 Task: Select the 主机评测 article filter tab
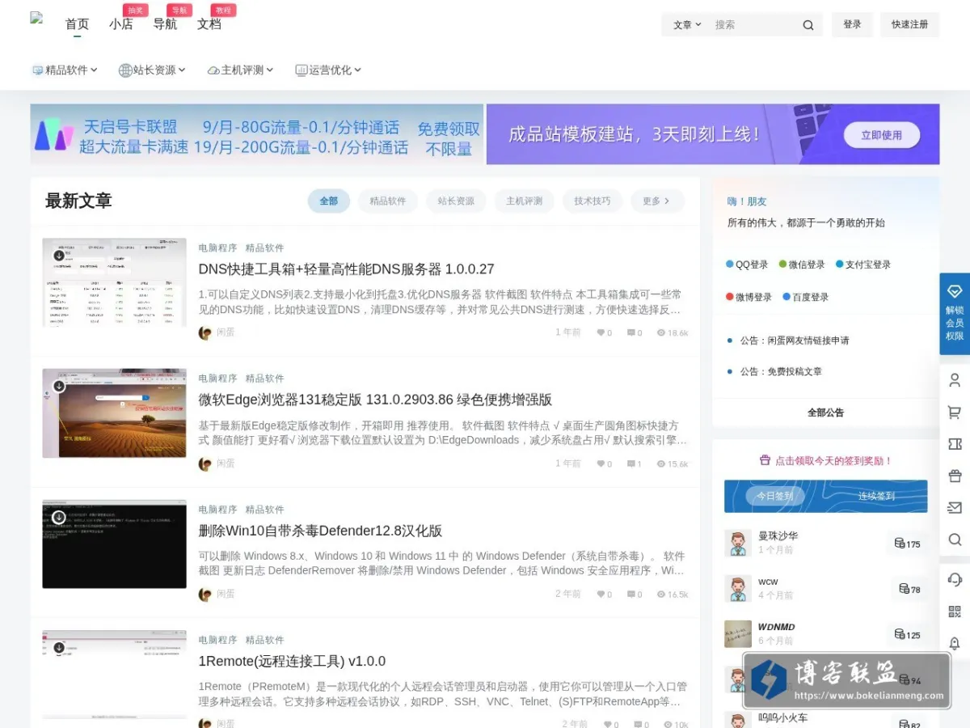coord(525,201)
